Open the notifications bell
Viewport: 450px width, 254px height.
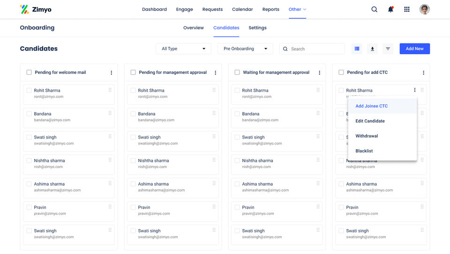[x=390, y=9]
